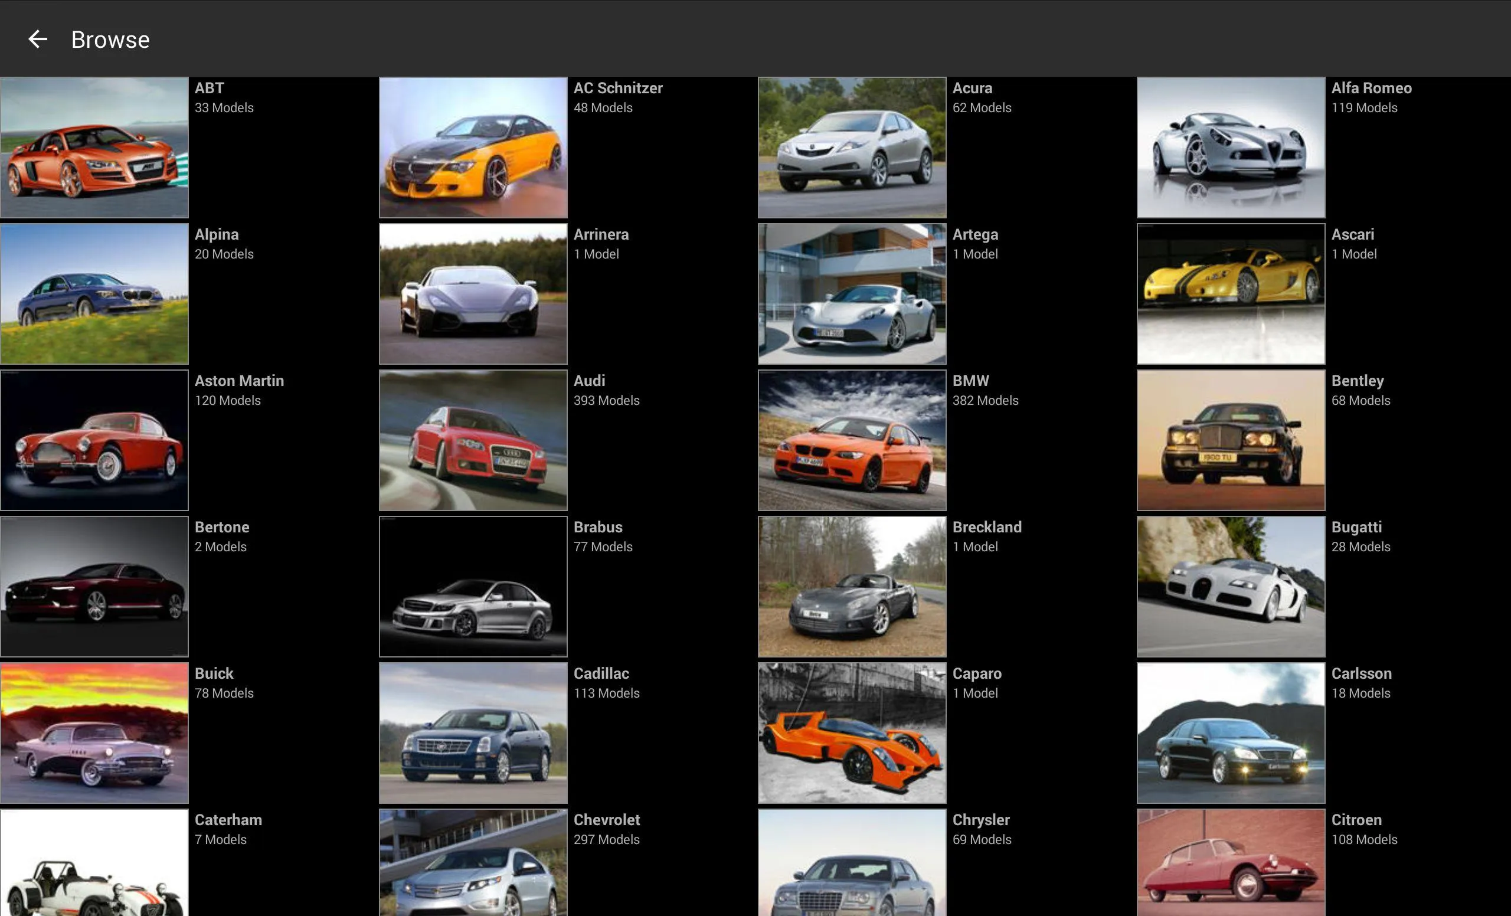This screenshot has height=916, width=1511.
Task: Select the Bertone dark red car thumbnail
Action: 94,587
